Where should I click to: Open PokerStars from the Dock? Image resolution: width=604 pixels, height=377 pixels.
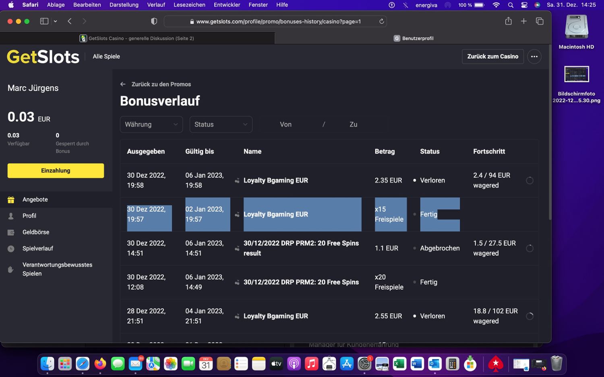496,364
